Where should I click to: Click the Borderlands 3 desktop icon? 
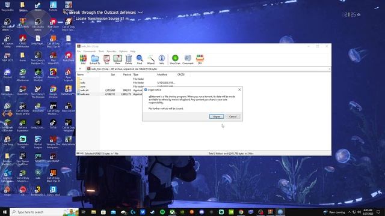click(x=38, y=191)
